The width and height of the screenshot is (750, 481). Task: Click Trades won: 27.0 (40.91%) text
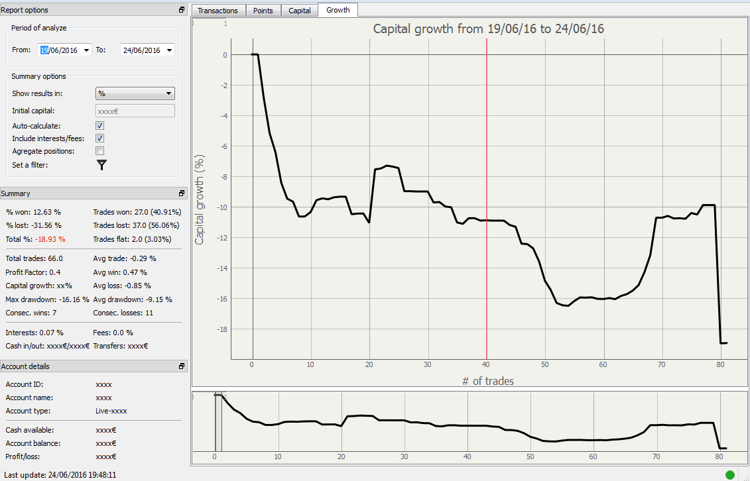pos(137,211)
